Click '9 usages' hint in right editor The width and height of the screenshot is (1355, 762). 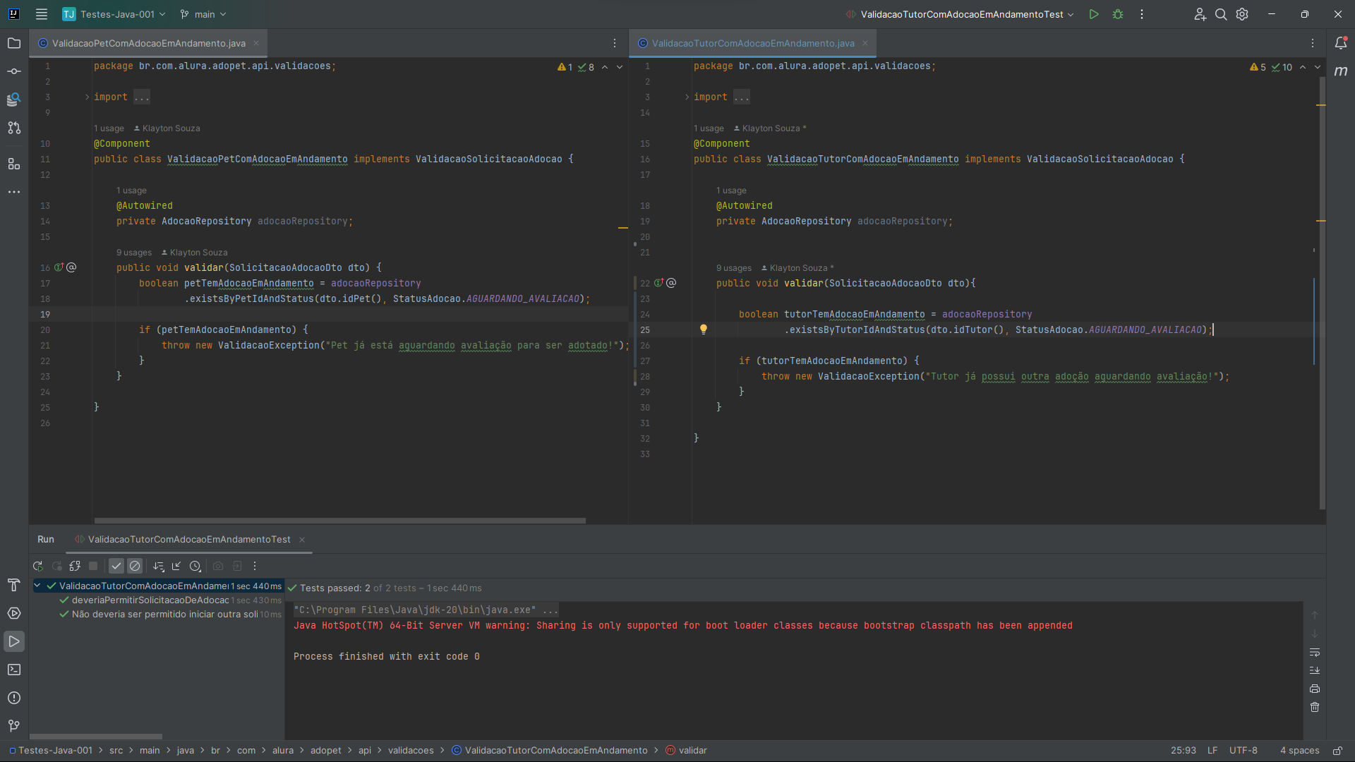click(734, 268)
